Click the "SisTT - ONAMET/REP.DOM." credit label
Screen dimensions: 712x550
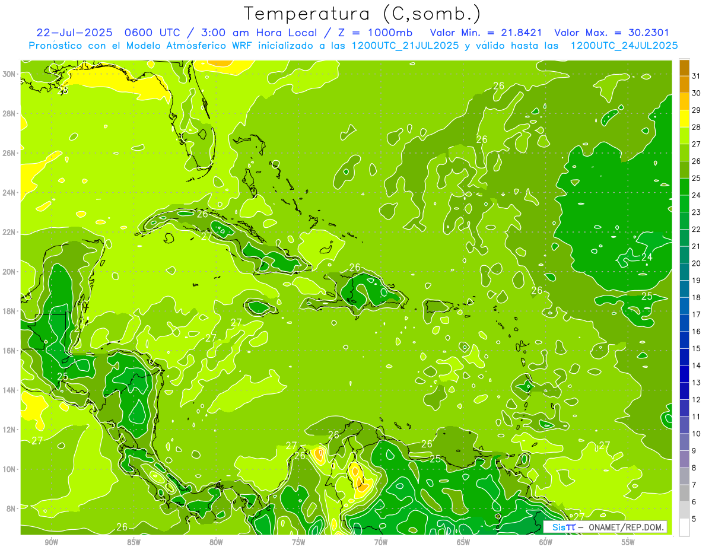click(605, 527)
